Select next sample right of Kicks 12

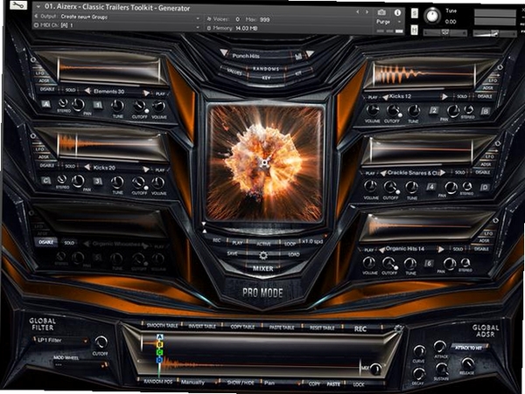[x=444, y=97]
